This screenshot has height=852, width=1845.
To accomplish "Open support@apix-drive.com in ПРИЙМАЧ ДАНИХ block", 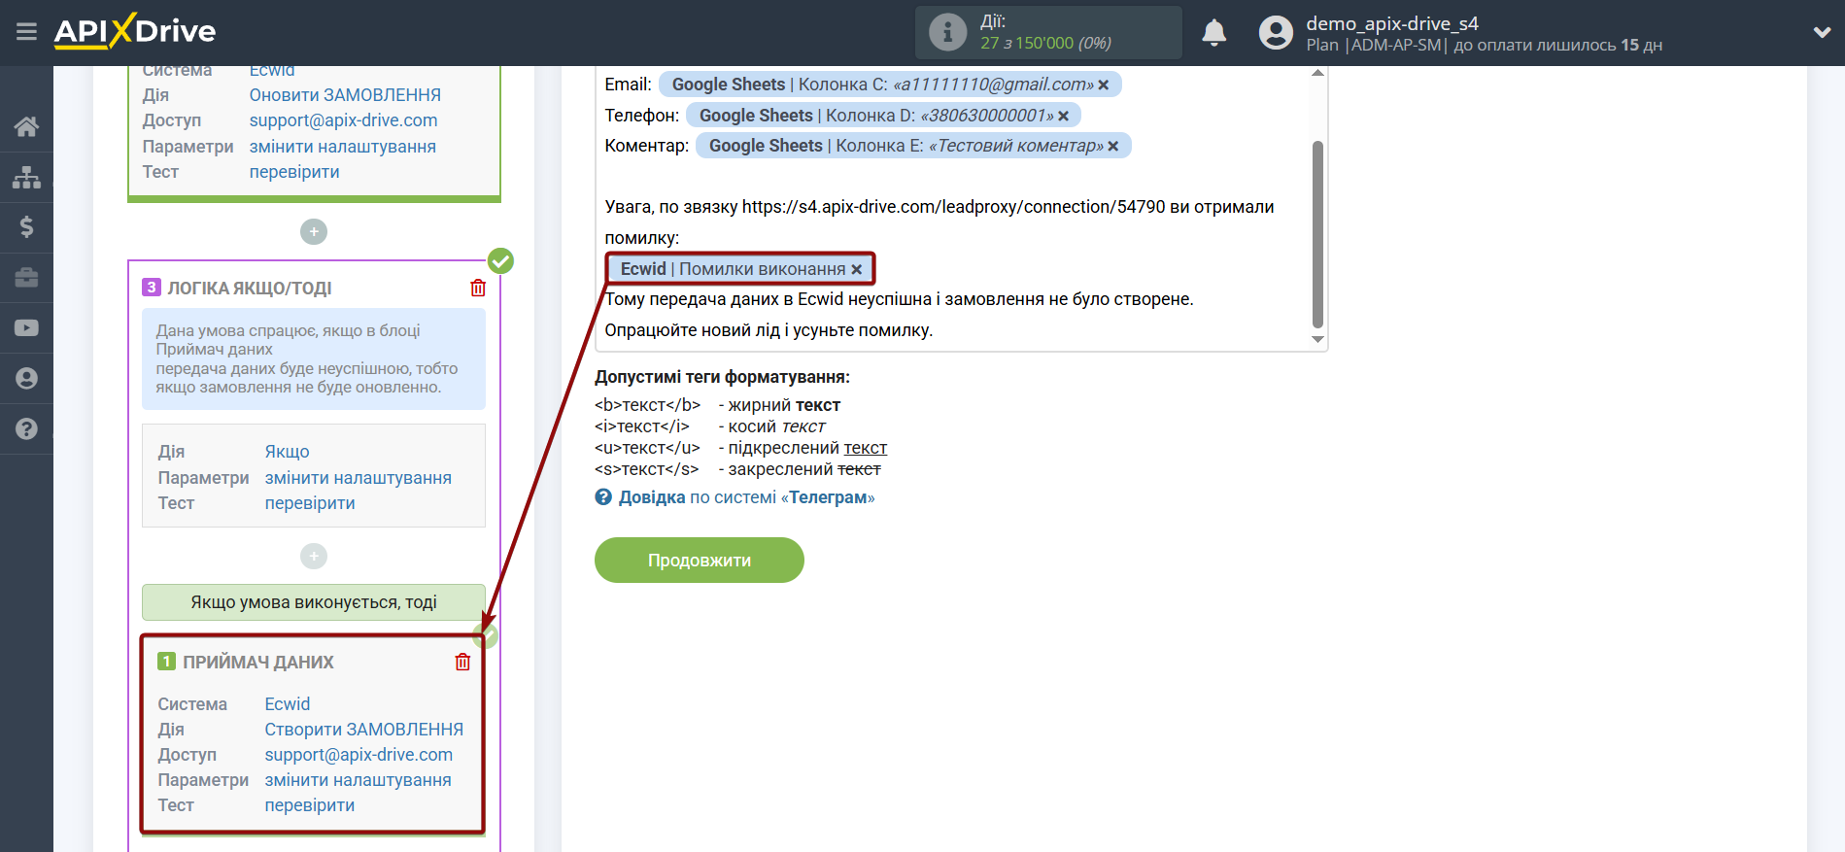I will click(x=359, y=755).
